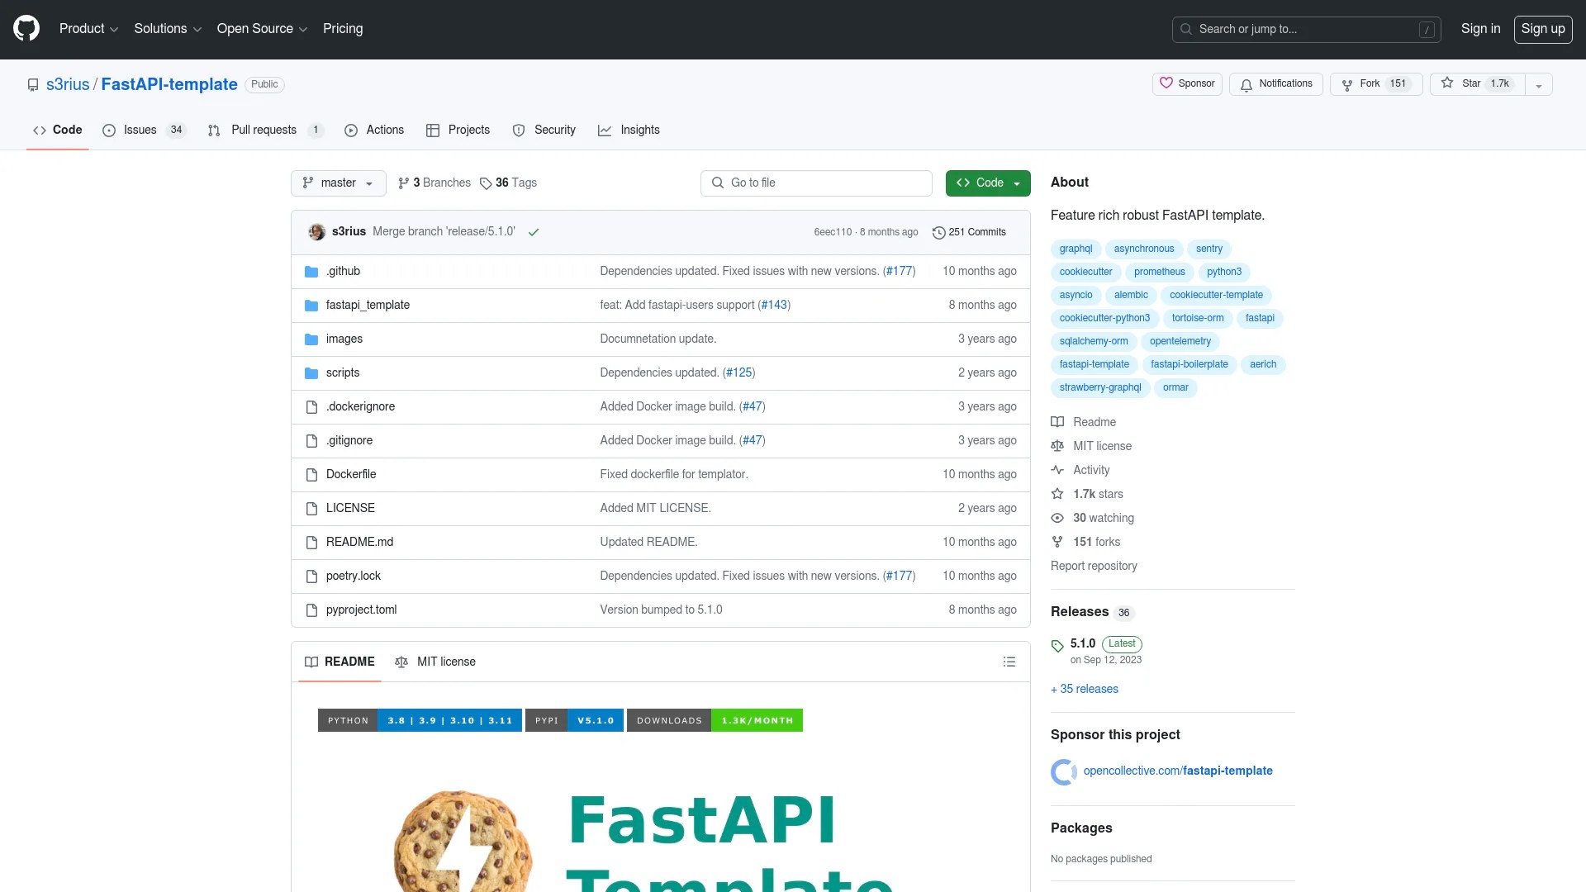Click the Sign up button
The image size is (1586, 892).
[1542, 29]
